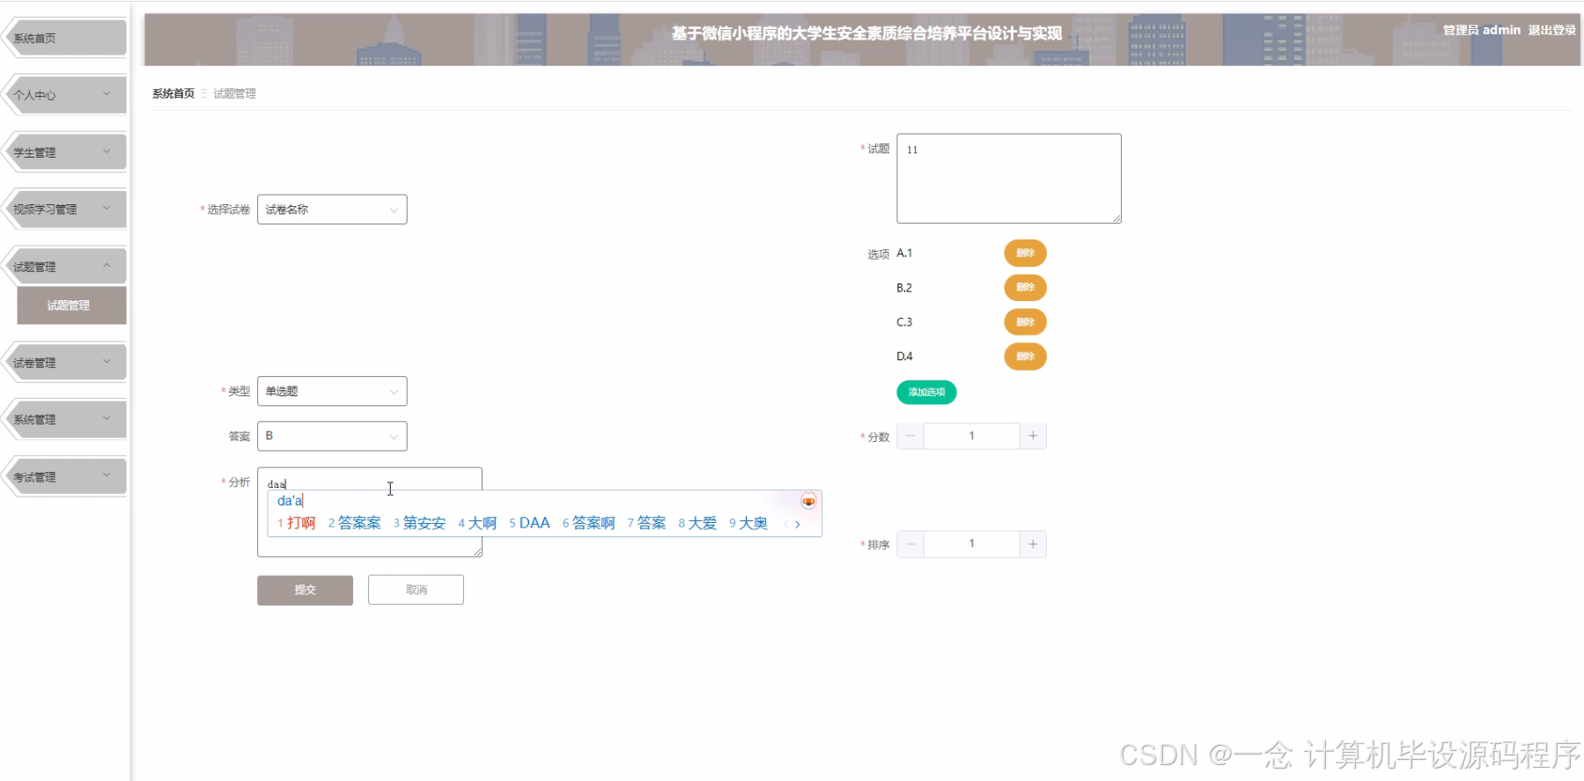Choose IME candidate 6 答案啊
The width and height of the screenshot is (1584, 781).
tap(589, 523)
